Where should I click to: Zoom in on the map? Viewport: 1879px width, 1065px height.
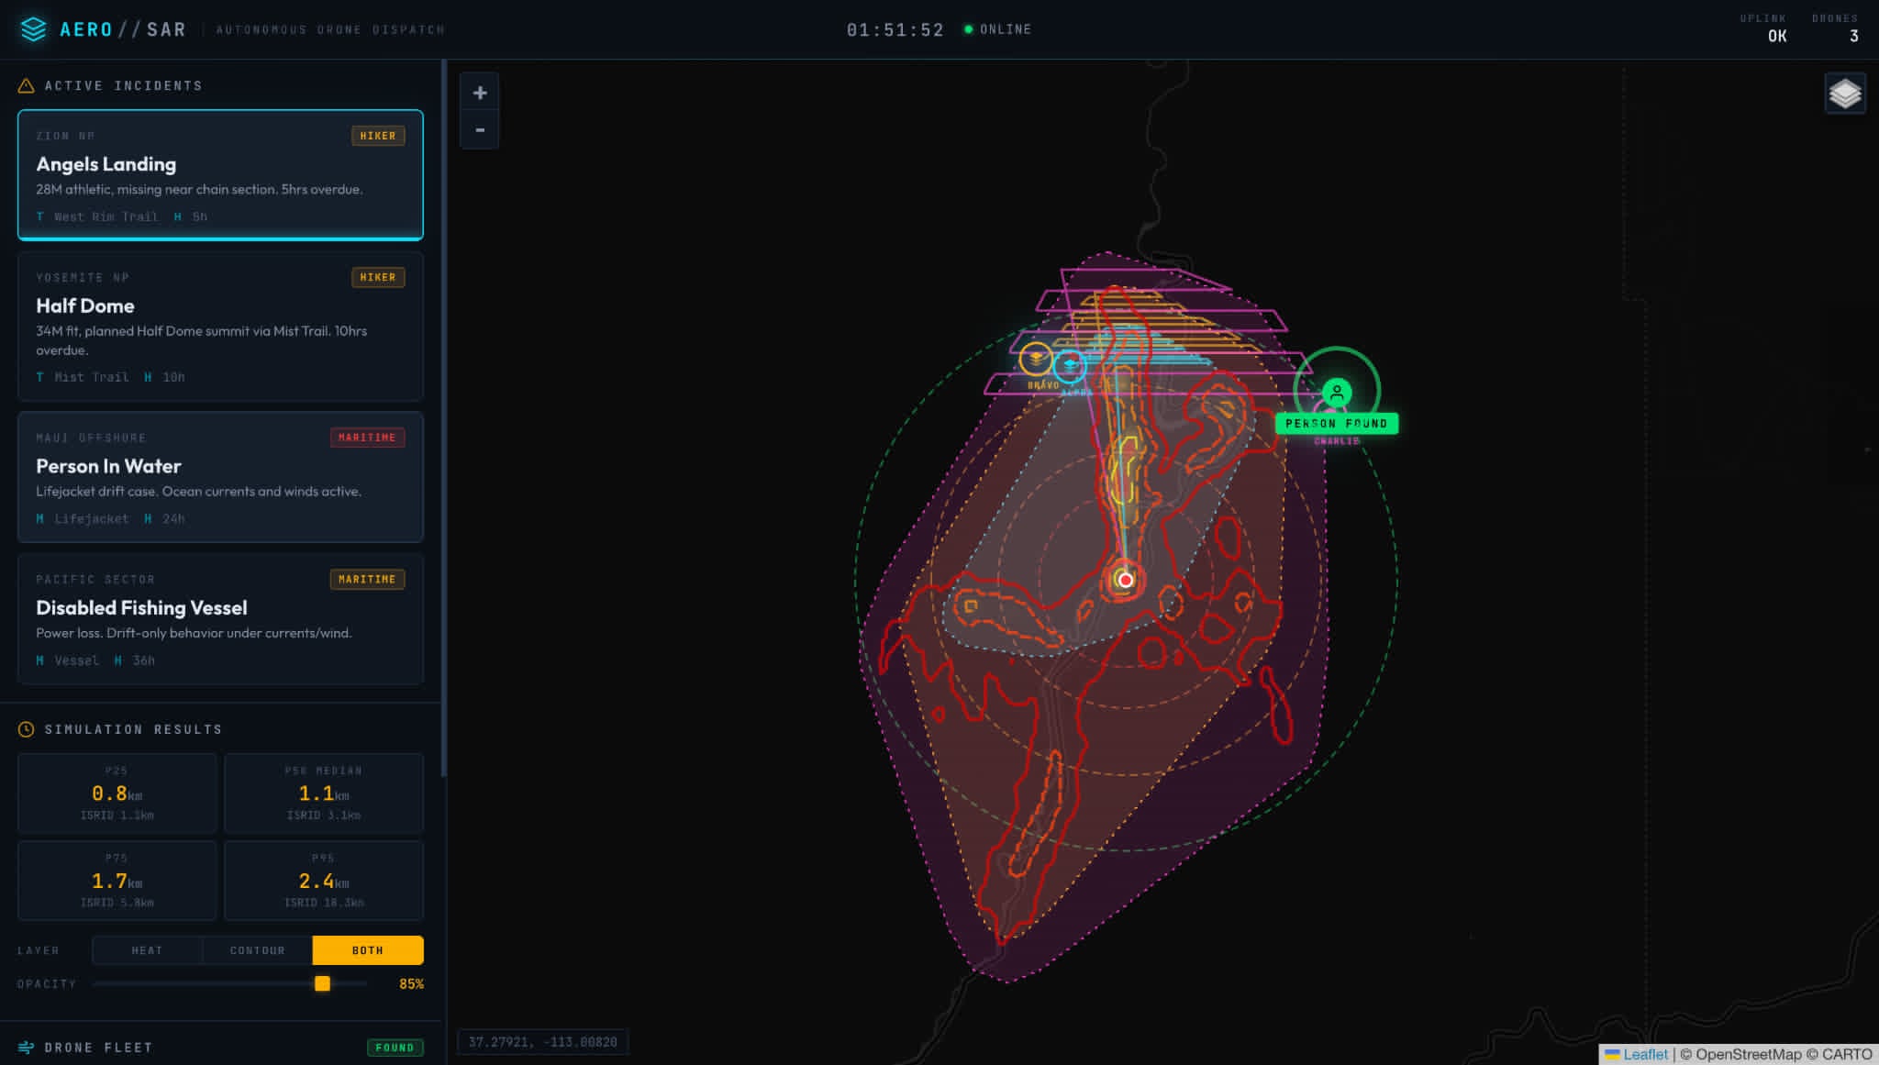[480, 93]
